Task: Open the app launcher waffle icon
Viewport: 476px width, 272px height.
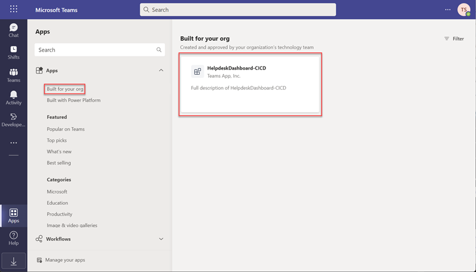Action: [x=14, y=9]
